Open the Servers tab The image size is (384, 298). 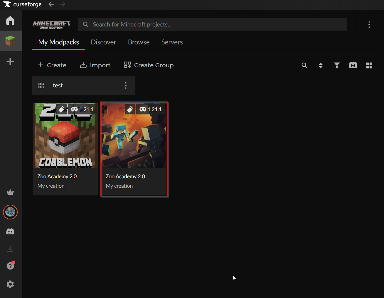point(172,42)
